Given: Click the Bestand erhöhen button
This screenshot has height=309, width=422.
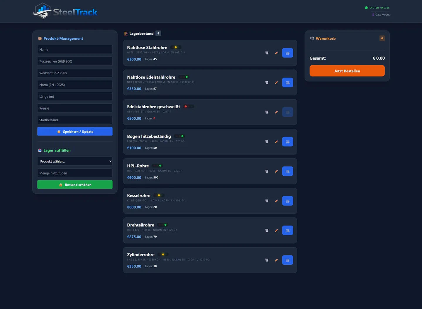Looking at the screenshot, I should coord(75,184).
